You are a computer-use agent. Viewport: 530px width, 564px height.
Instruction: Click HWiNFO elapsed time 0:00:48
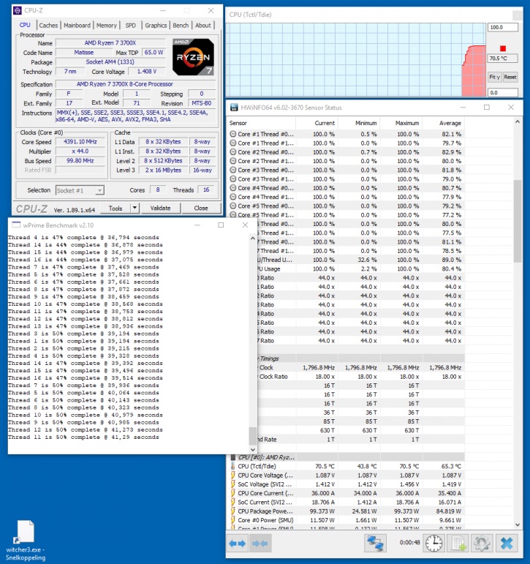[409, 542]
